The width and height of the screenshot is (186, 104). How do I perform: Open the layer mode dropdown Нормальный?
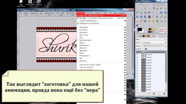154,42
